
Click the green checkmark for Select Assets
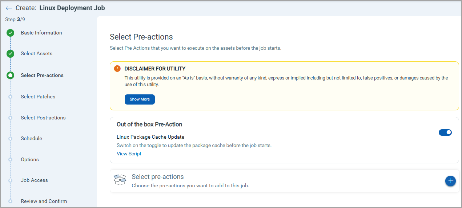point(11,54)
